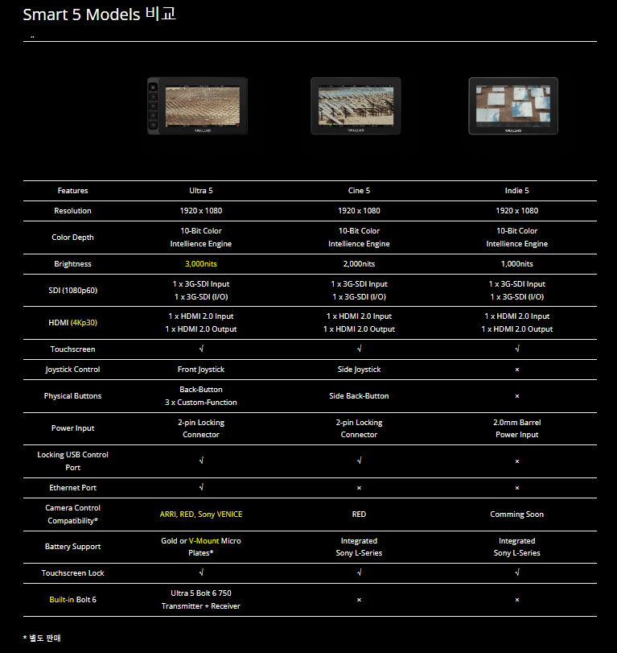Click Touchscreen checkmark under Ultra 5

[x=201, y=349]
